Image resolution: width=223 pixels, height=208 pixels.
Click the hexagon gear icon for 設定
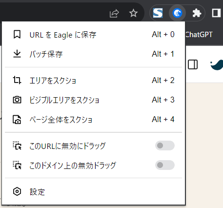click(x=17, y=191)
